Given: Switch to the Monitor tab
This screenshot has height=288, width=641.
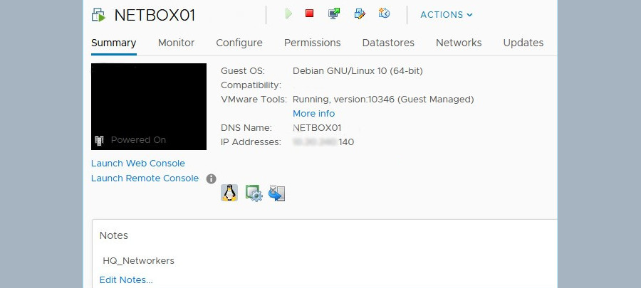Looking at the screenshot, I should [176, 43].
